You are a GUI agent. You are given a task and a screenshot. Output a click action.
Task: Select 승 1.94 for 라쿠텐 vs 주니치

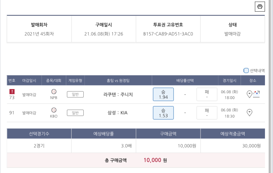pyautogui.click(x=163, y=94)
